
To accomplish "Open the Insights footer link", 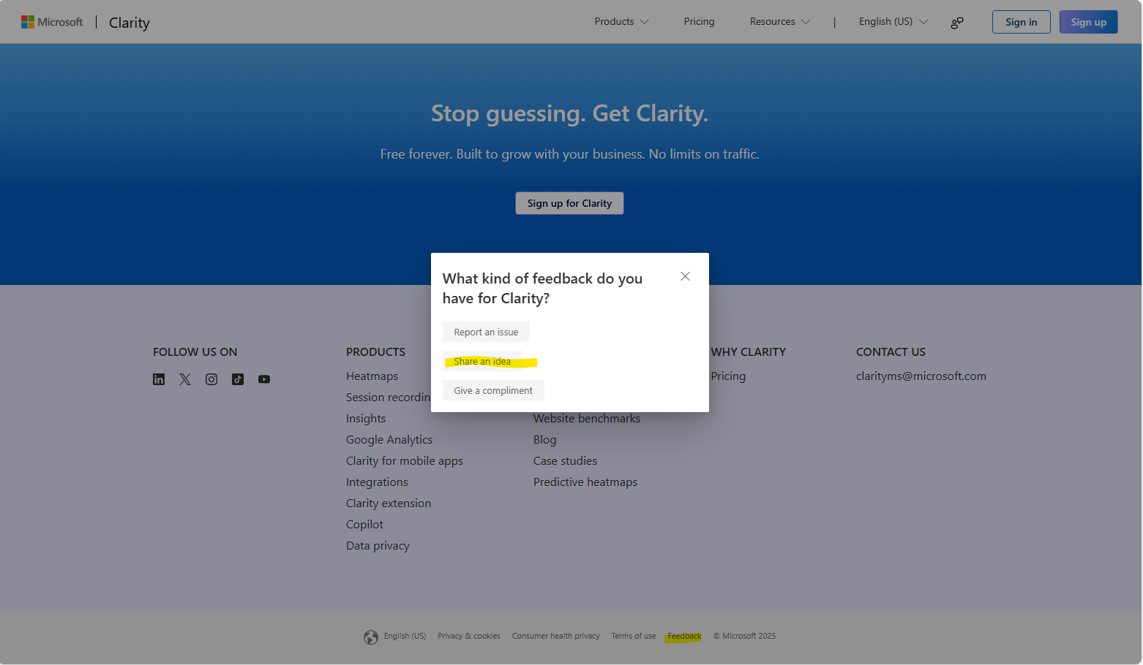I will (x=366, y=419).
